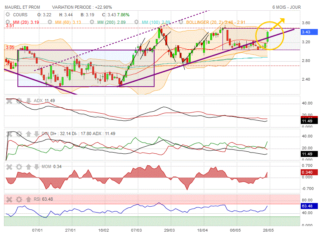Open the RSI indicator settings gear

coord(19,199)
